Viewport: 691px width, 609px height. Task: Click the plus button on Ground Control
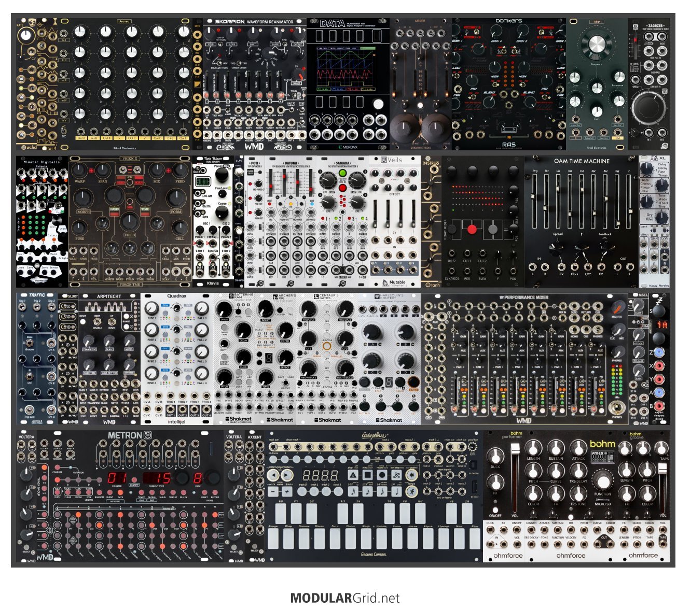(287, 491)
